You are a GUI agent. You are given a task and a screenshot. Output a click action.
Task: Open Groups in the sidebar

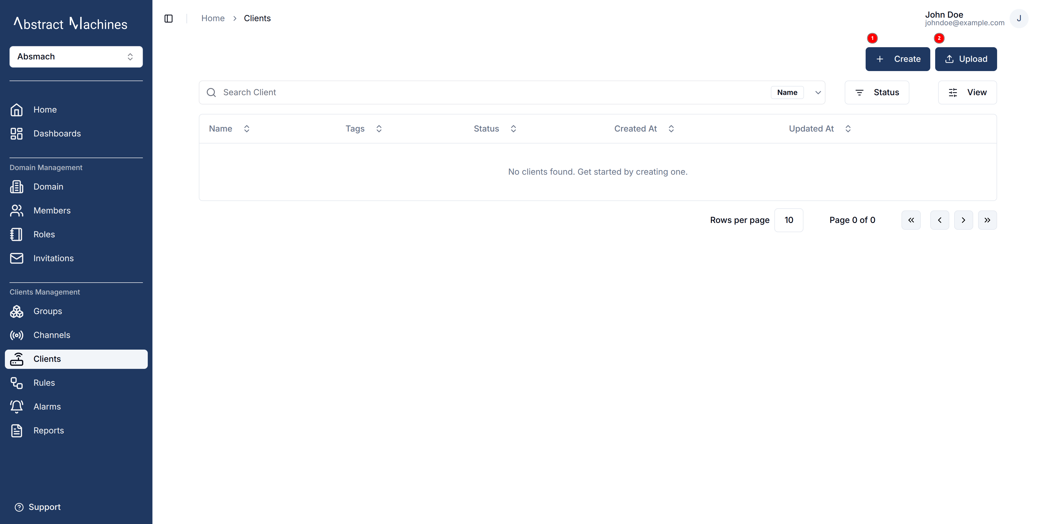point(76,311)
